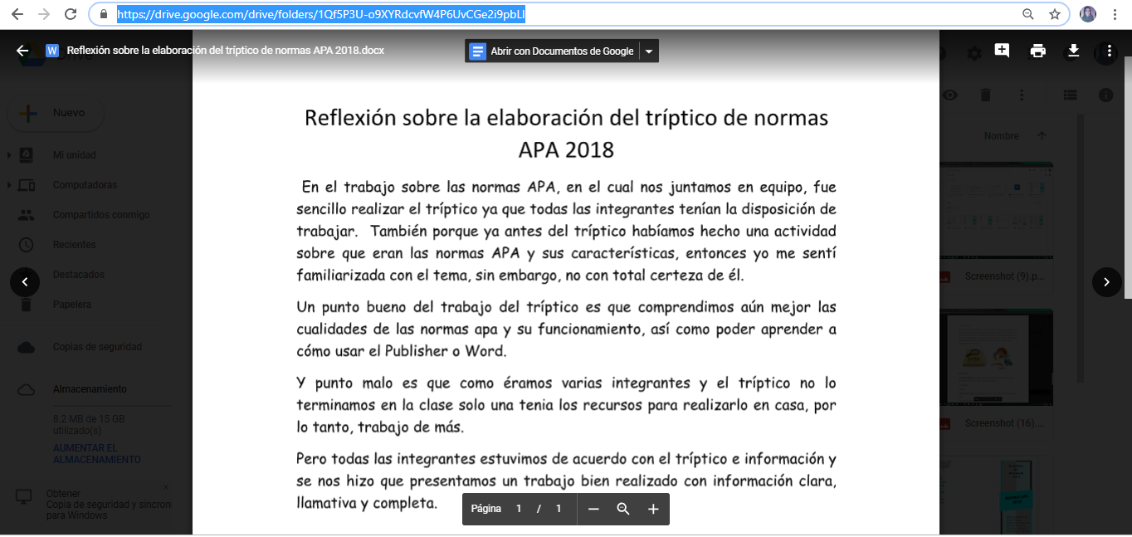Image resolution: width=1132 pixels, height=537 pixels.
Task: Click the Copias de seguridad cloud icon
Action: click(x=26, y=347)
